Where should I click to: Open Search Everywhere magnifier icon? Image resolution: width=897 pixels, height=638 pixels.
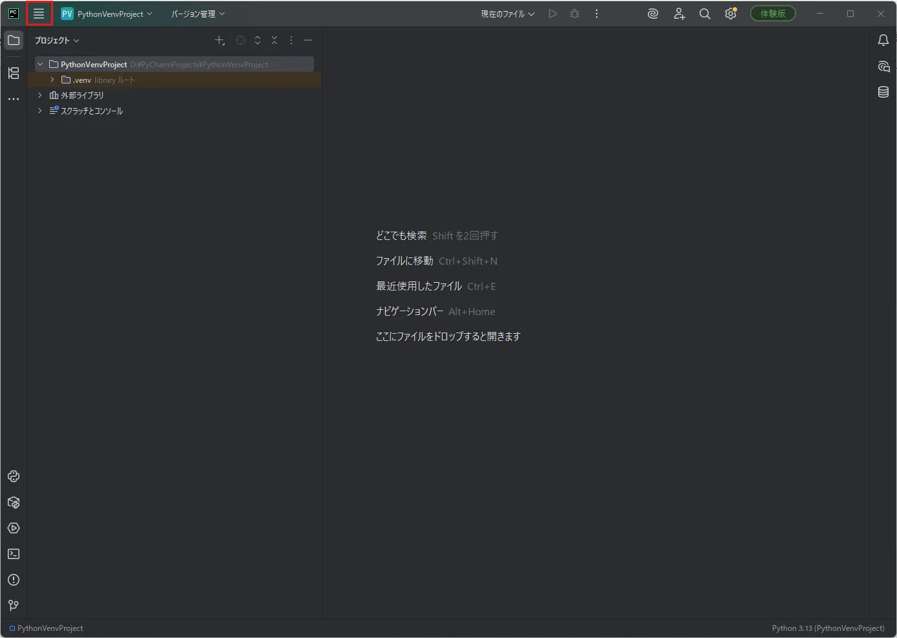click(x=705, y=14)
